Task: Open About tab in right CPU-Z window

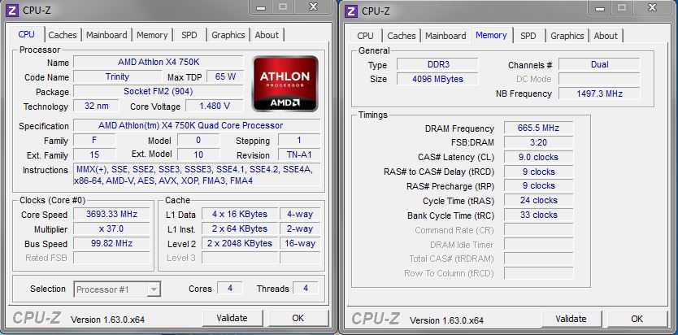Action: [606, 36]
